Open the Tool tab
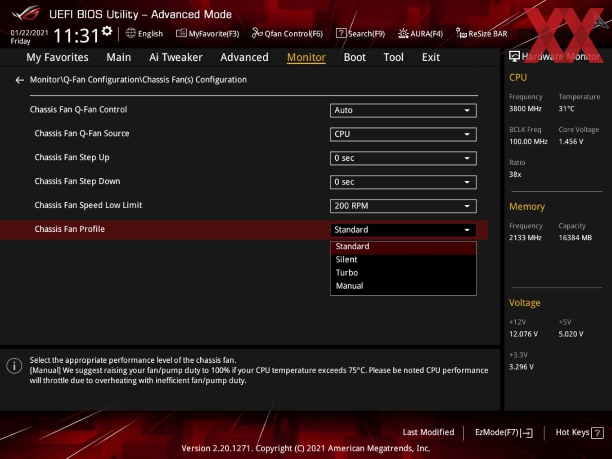 coord(393,57)
